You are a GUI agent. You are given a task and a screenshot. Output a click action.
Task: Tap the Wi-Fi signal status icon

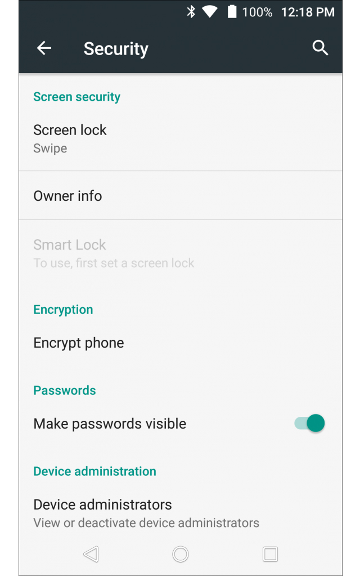(x=210, y=12)
